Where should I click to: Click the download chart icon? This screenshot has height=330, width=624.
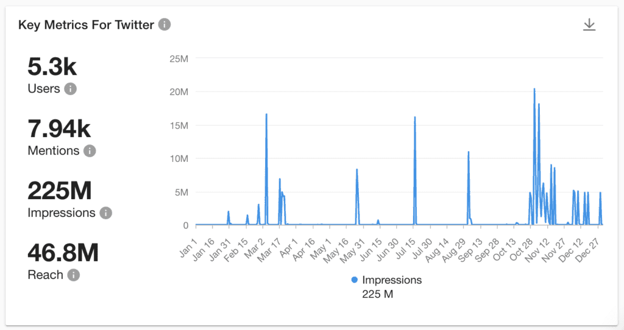pos(589,24)
